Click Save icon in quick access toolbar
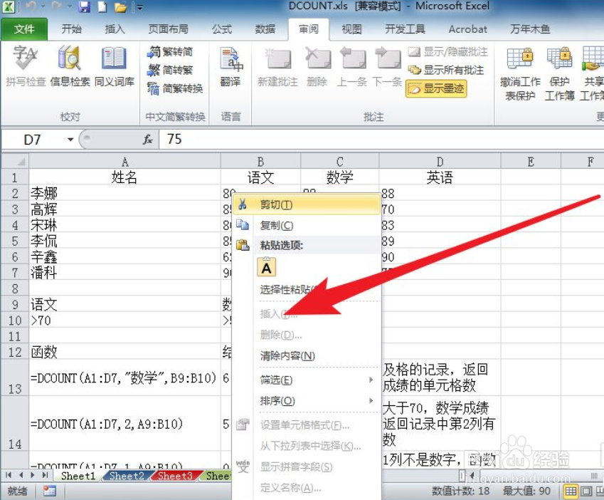The image size is (604, 500). point(84,7)
